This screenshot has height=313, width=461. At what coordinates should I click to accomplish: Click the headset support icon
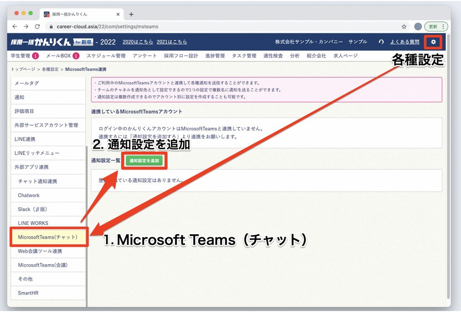pos(381,42)
